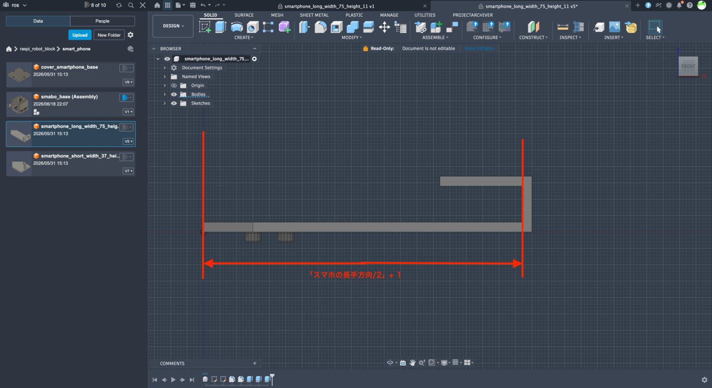Toggle visibility of Sketches folder
712x388 pixels.
(174, 103)
